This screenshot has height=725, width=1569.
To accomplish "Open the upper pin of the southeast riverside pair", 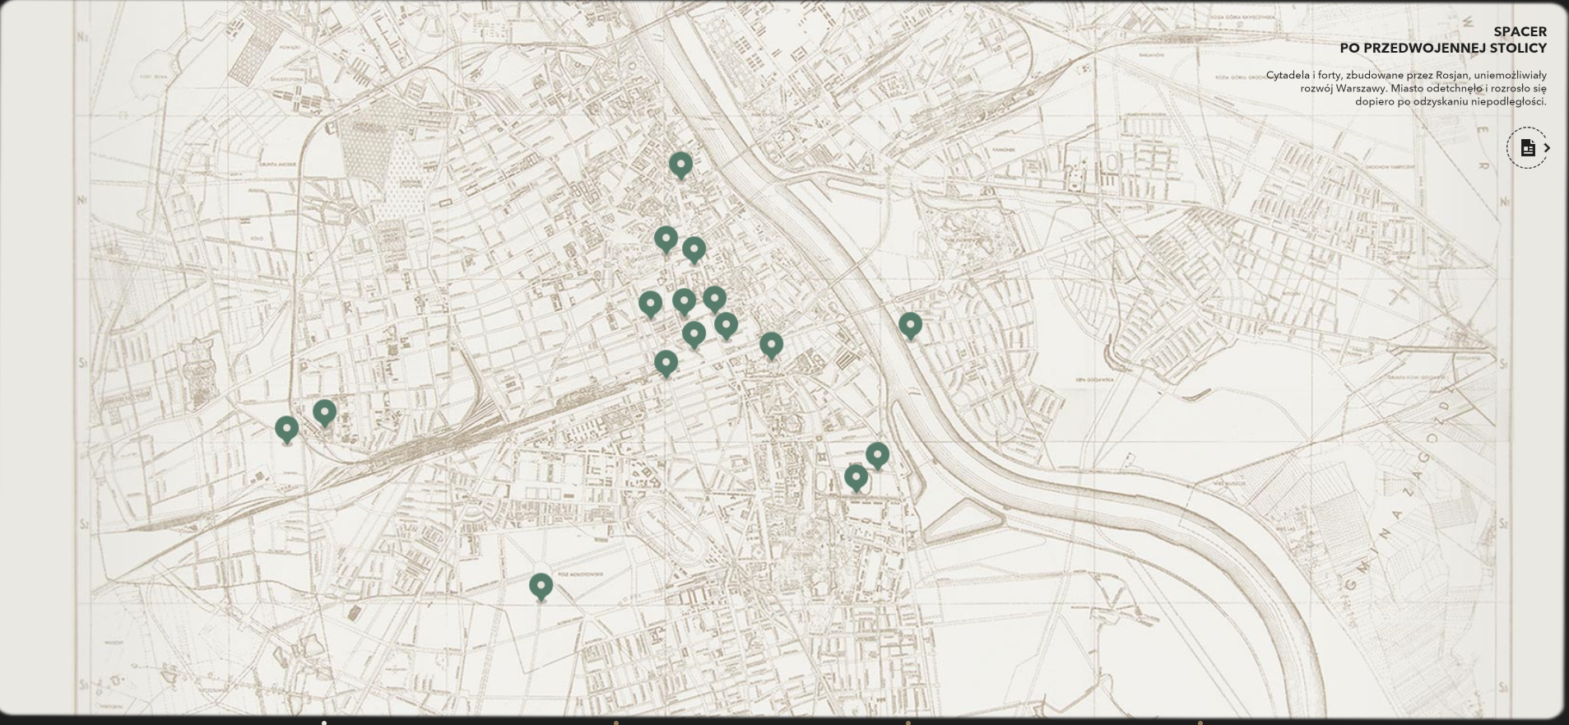I will 878,454.
